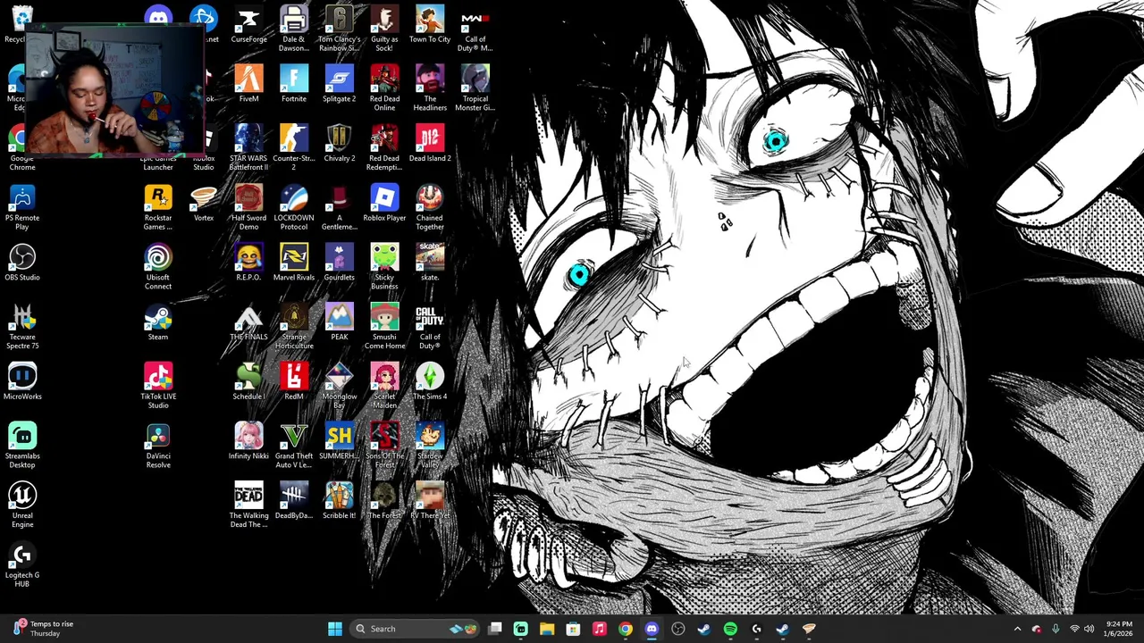This screenshot has width=1144, height=643.
Task: Select the TikTok LIVE Studio icon
Action: tap(158, 387)
